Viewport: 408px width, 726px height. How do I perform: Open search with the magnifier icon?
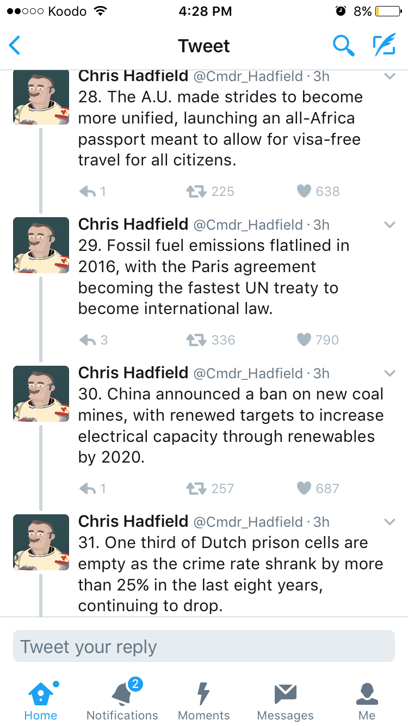point(343,46)
